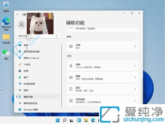Select the WeChat desktop shortcut
Screen dimensions: 165x124
[6, 54]
